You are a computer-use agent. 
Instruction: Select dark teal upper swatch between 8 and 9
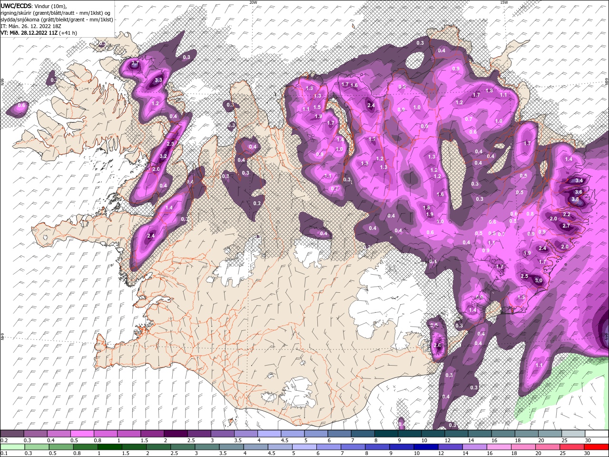[386, 434]
